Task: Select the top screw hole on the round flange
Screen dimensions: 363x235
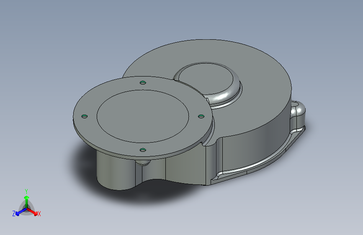Action: 143,82
